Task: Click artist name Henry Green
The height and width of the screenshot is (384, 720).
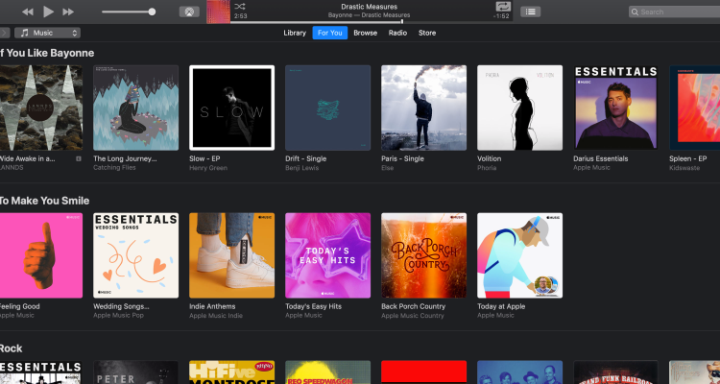Action: 208,168
